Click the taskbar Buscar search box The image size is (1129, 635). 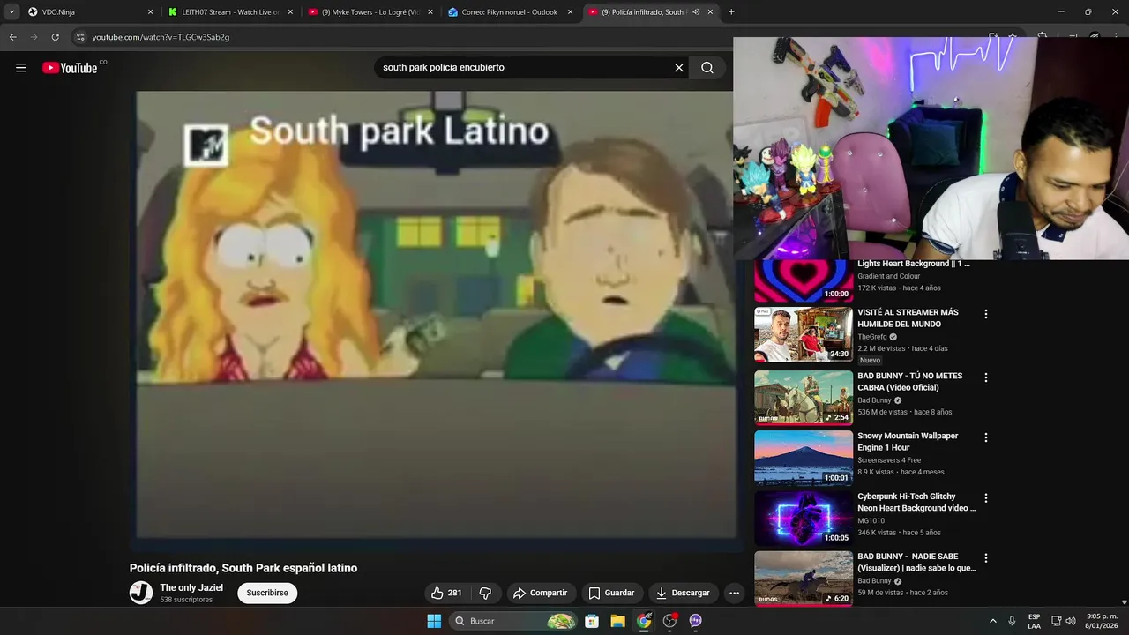pos(514,621)
